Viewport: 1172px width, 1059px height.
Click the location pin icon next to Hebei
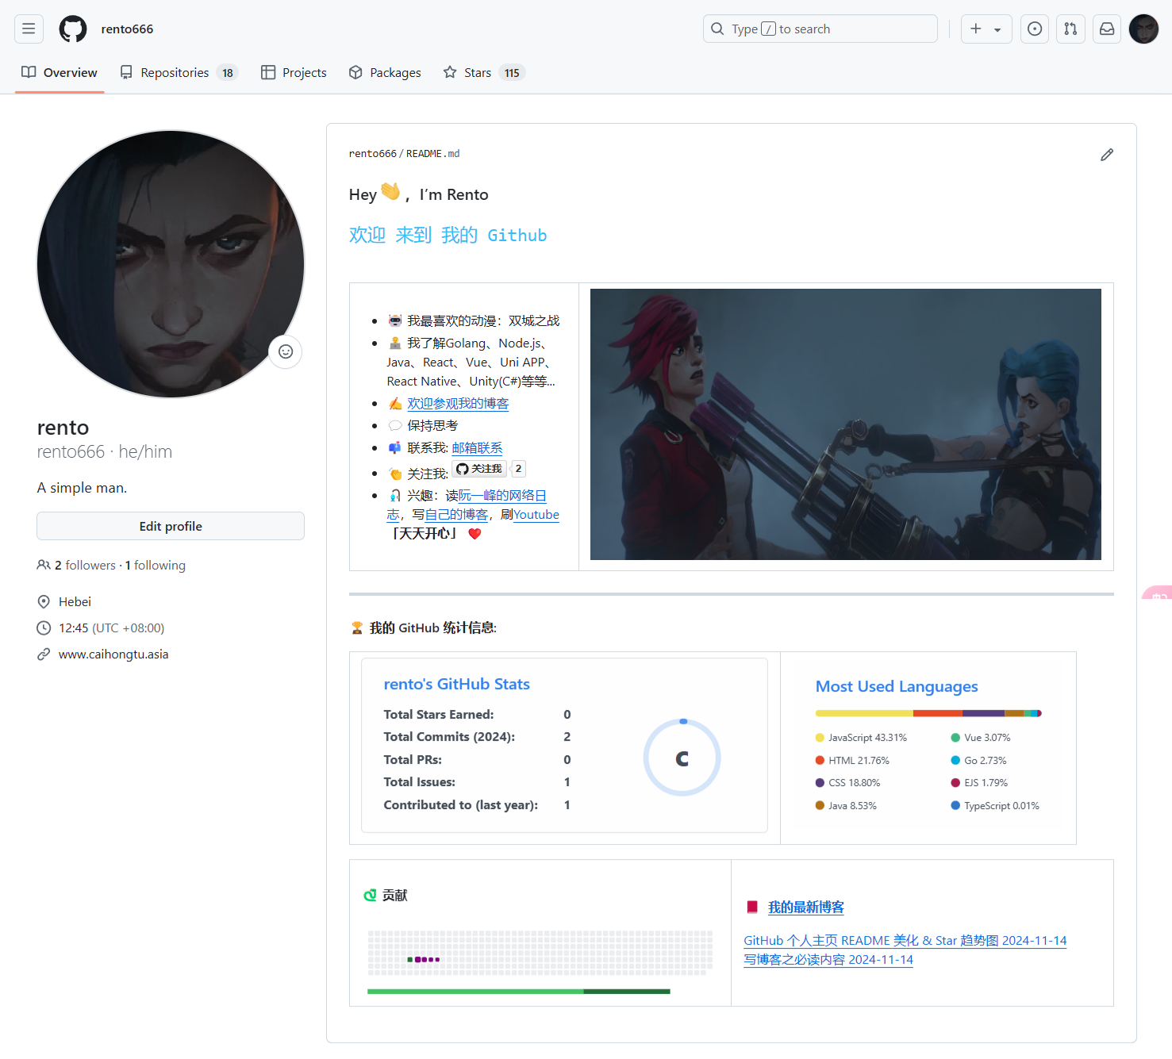[x=44, y=602]
